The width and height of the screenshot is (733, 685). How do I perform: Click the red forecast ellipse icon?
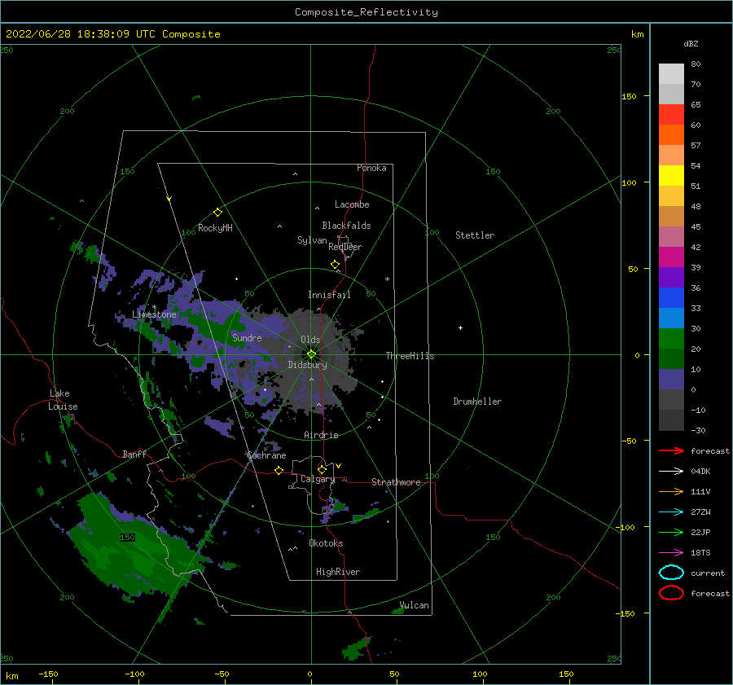tap(671, 593)
